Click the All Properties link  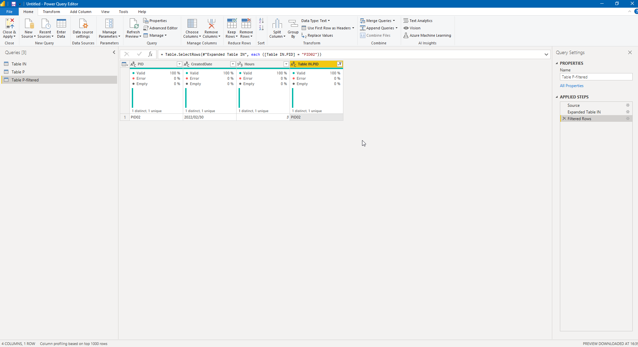(572, 86)
